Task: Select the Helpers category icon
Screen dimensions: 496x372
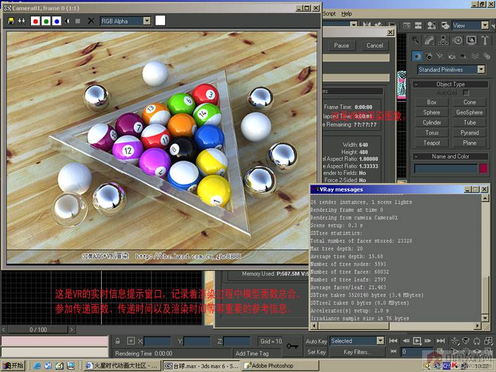Action: pyautogui.click(x=463, y=56)
